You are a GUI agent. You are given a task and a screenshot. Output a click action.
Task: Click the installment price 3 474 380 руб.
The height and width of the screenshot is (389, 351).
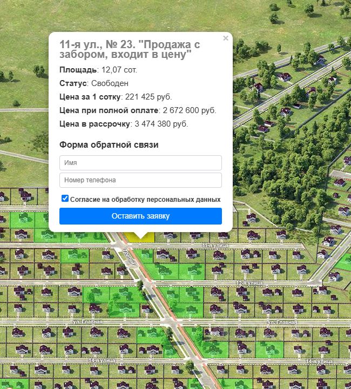click(x=161, y=124)
